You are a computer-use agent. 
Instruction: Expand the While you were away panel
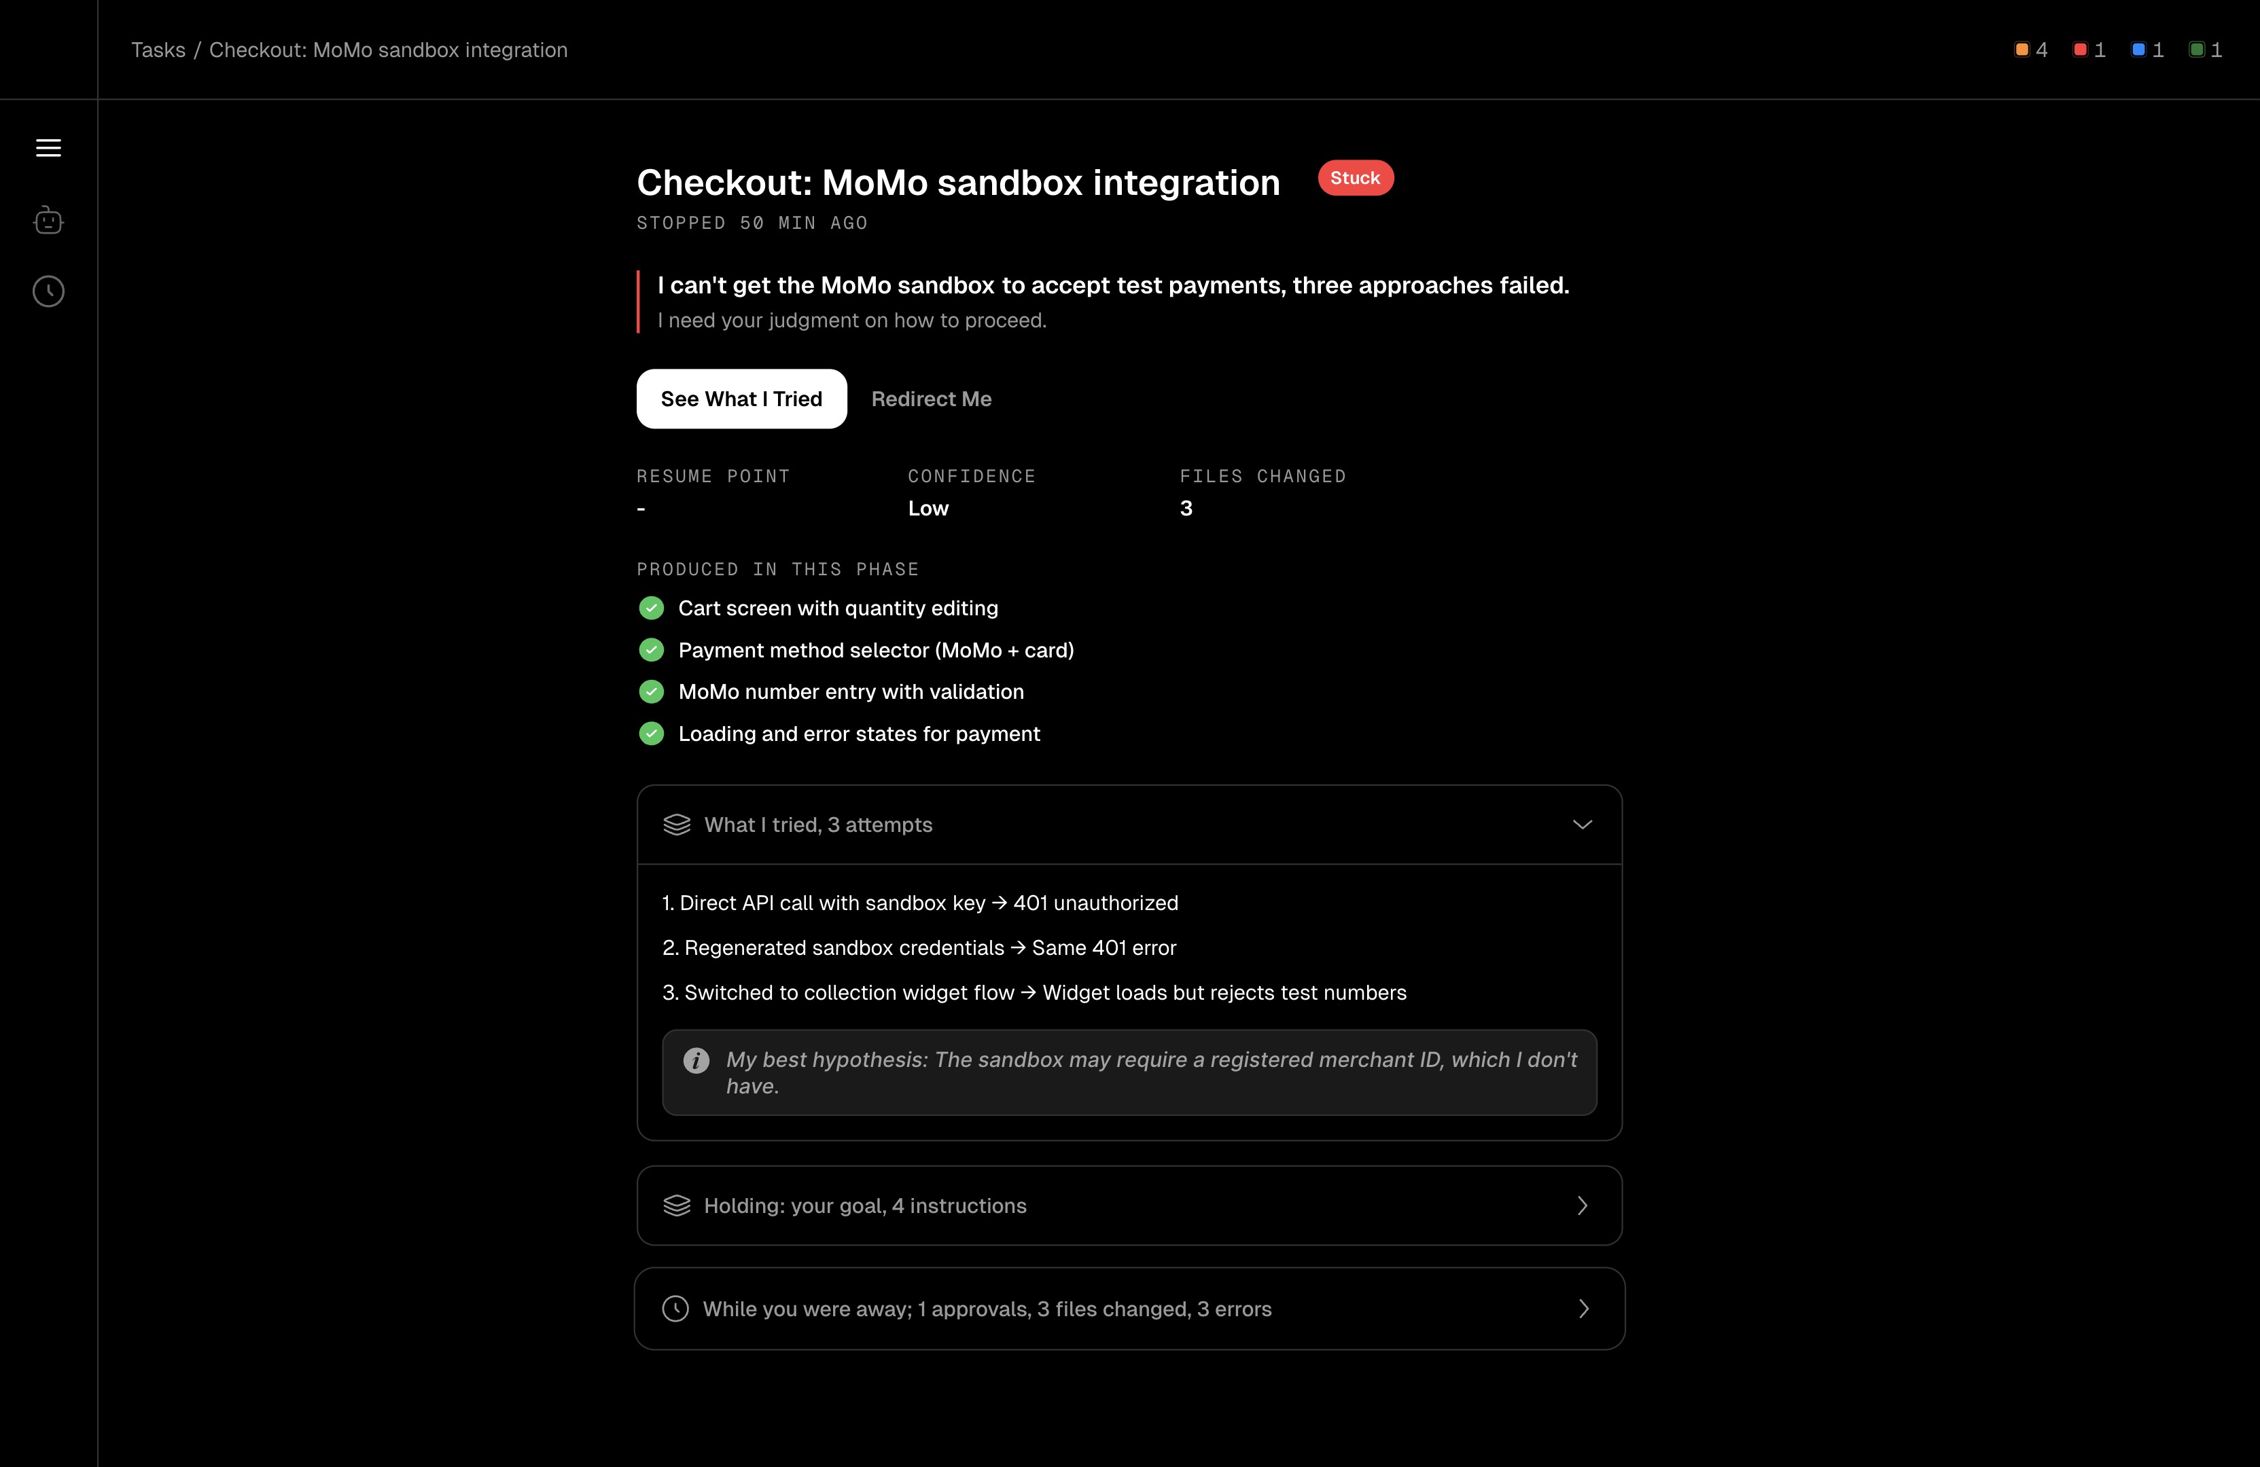coord(1129,1309)
